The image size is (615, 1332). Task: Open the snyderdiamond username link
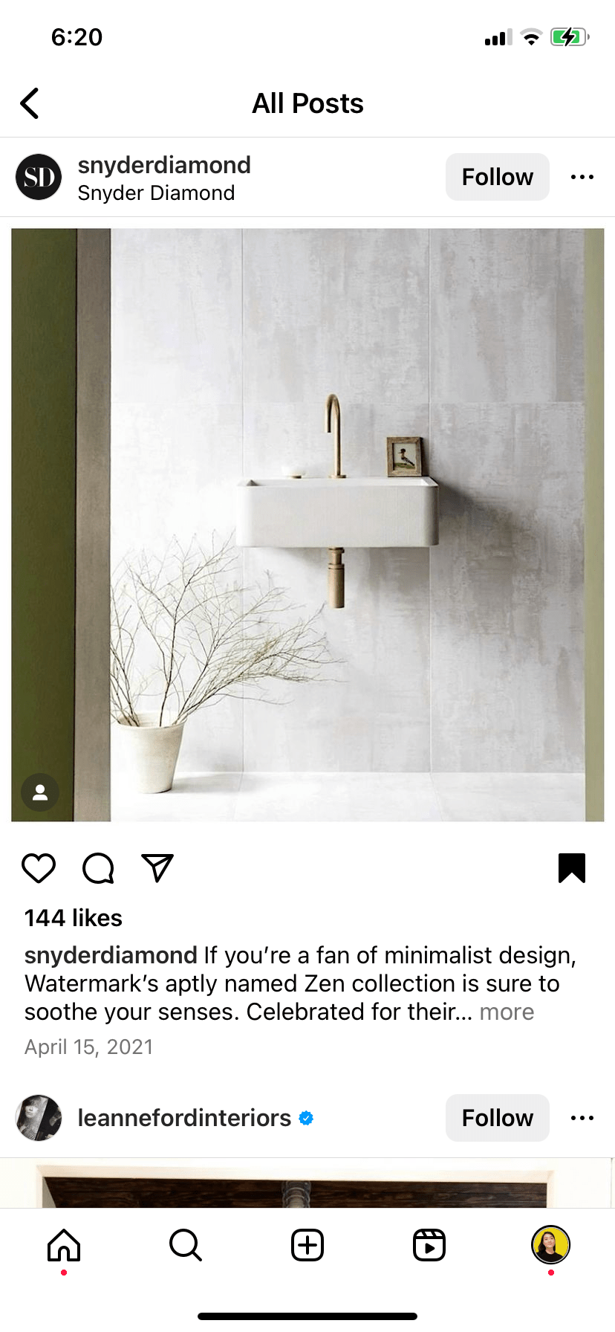click(x=164, y=165)
